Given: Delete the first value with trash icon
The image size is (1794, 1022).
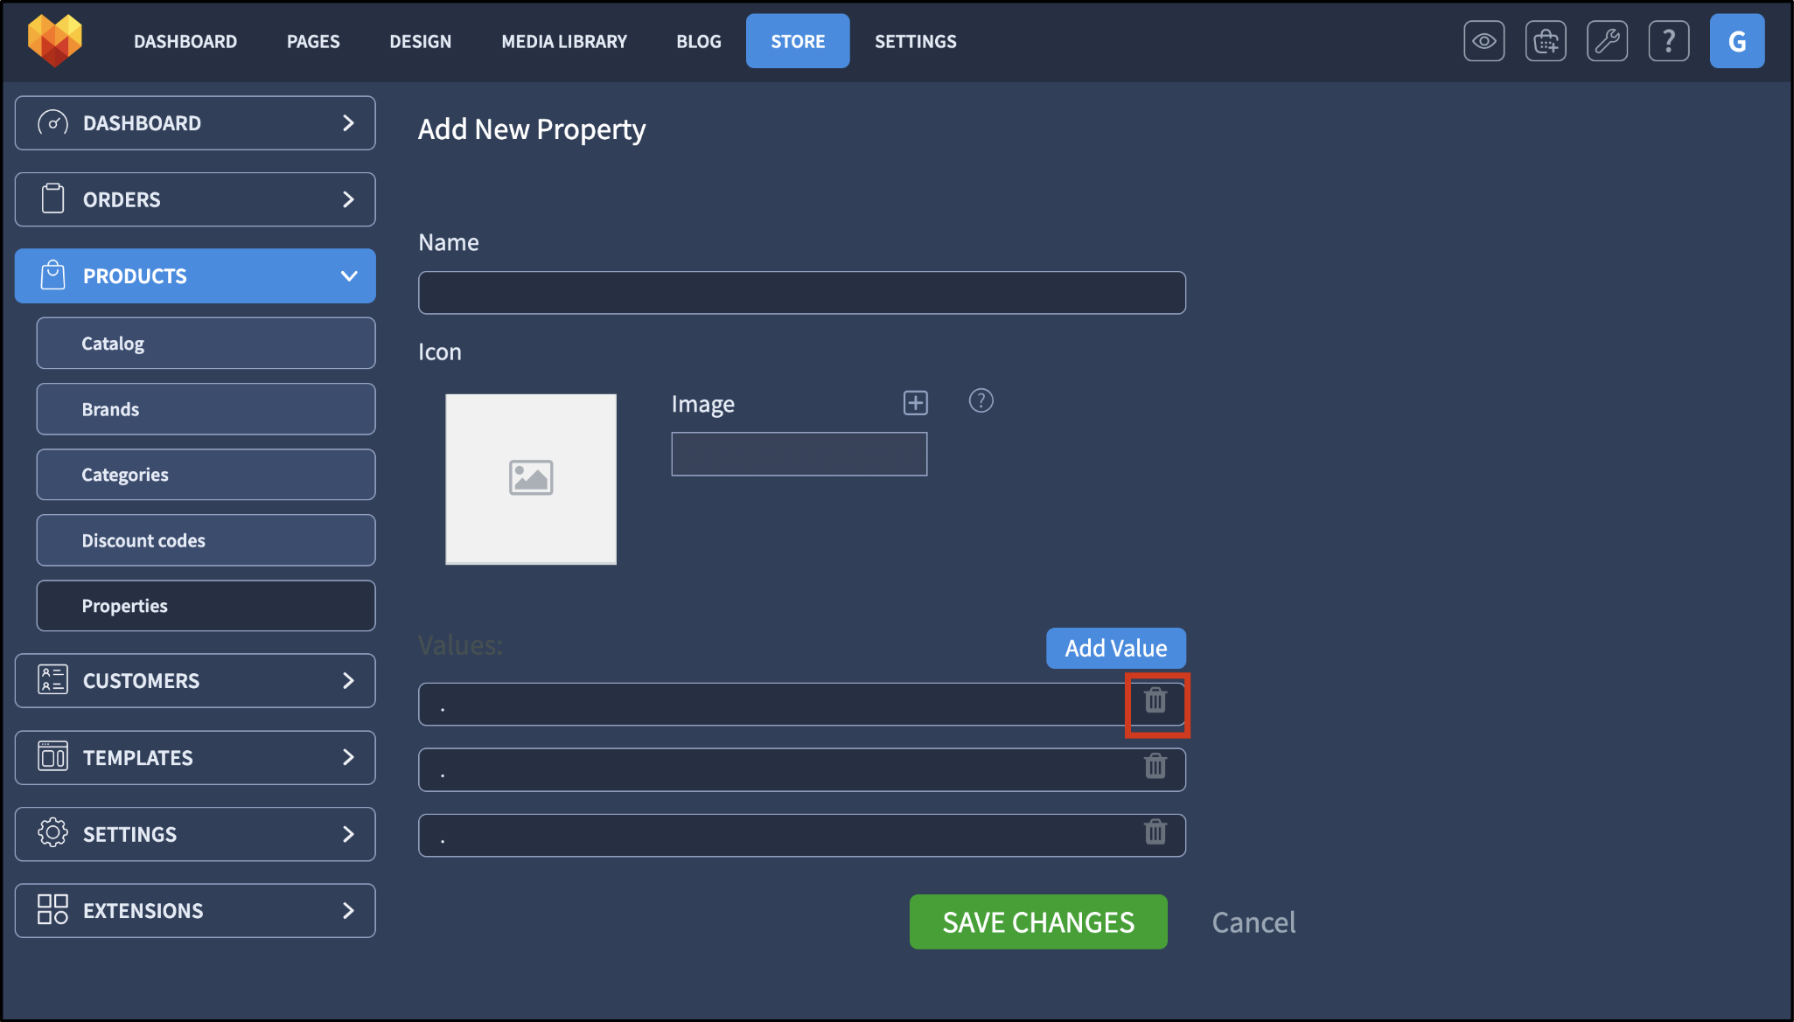Looking at the screenshot, I should (x=1155, y=700).
